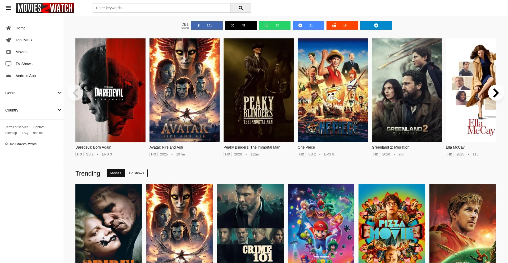The height and width of the screenshot is (263, 508).
Task: Click EPS 8 label under One Piece
Action: pos(329,154)
